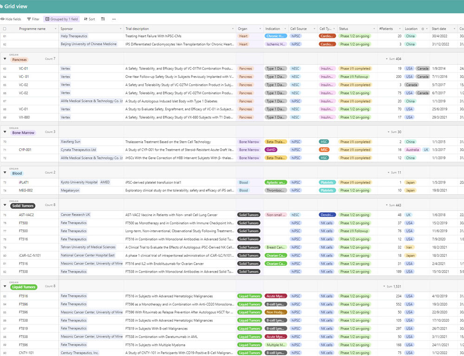Toggle the select-all rows checkbox
Screen dimensions: 464x356
click(x=5, y=29)
